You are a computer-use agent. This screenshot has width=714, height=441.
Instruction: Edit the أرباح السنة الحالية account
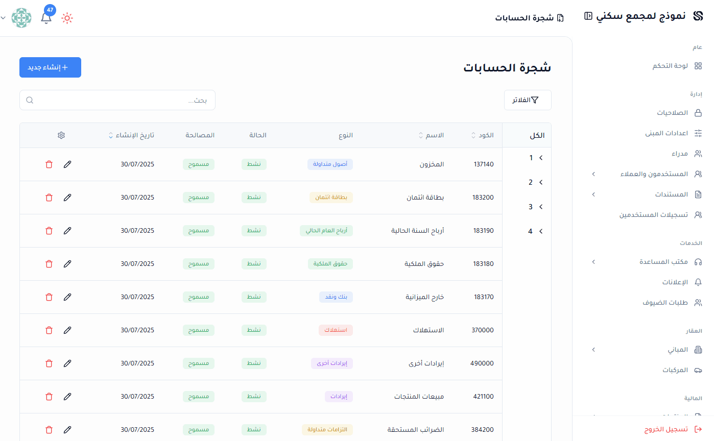click(x=67, y=231)
